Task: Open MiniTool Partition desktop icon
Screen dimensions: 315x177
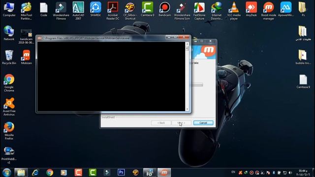Action: (x=26, y=11)
